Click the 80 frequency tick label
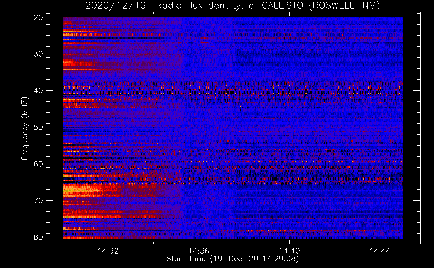434x268 pixels. [x=38, y=237]
